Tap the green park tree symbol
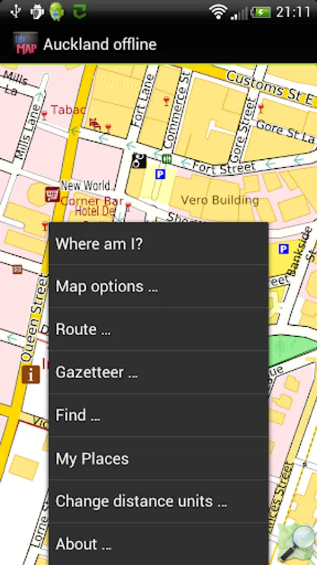Image resolution: width=317 pixels, height=565 pixels. click(x=279, y=347)
